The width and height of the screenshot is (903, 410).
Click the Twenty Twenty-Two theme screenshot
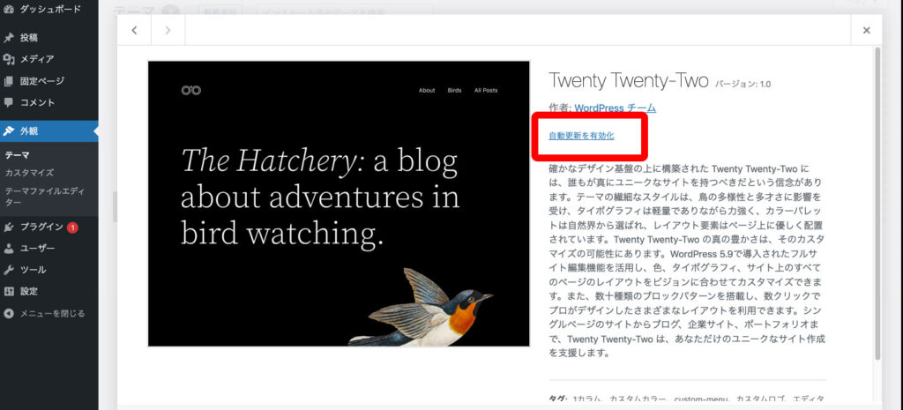pyautogui.click(x=339, y=204)
